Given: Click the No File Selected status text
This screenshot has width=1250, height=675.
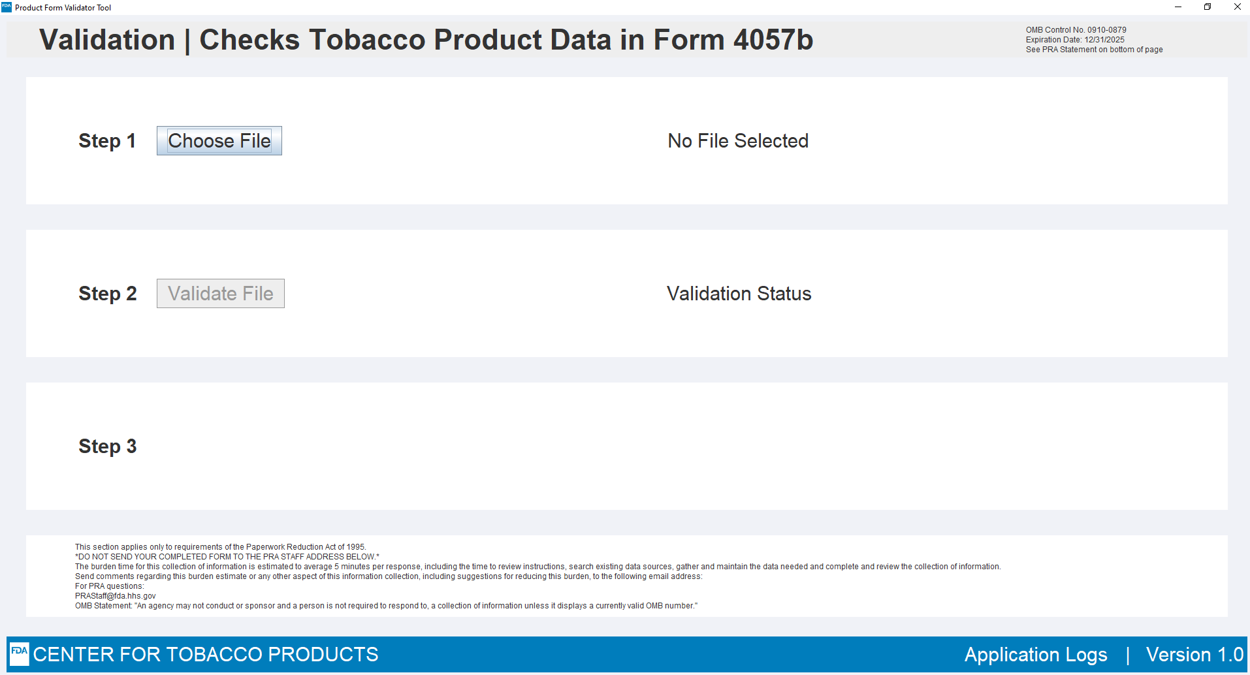Looking at the screenshot, I should pos(738,141).
